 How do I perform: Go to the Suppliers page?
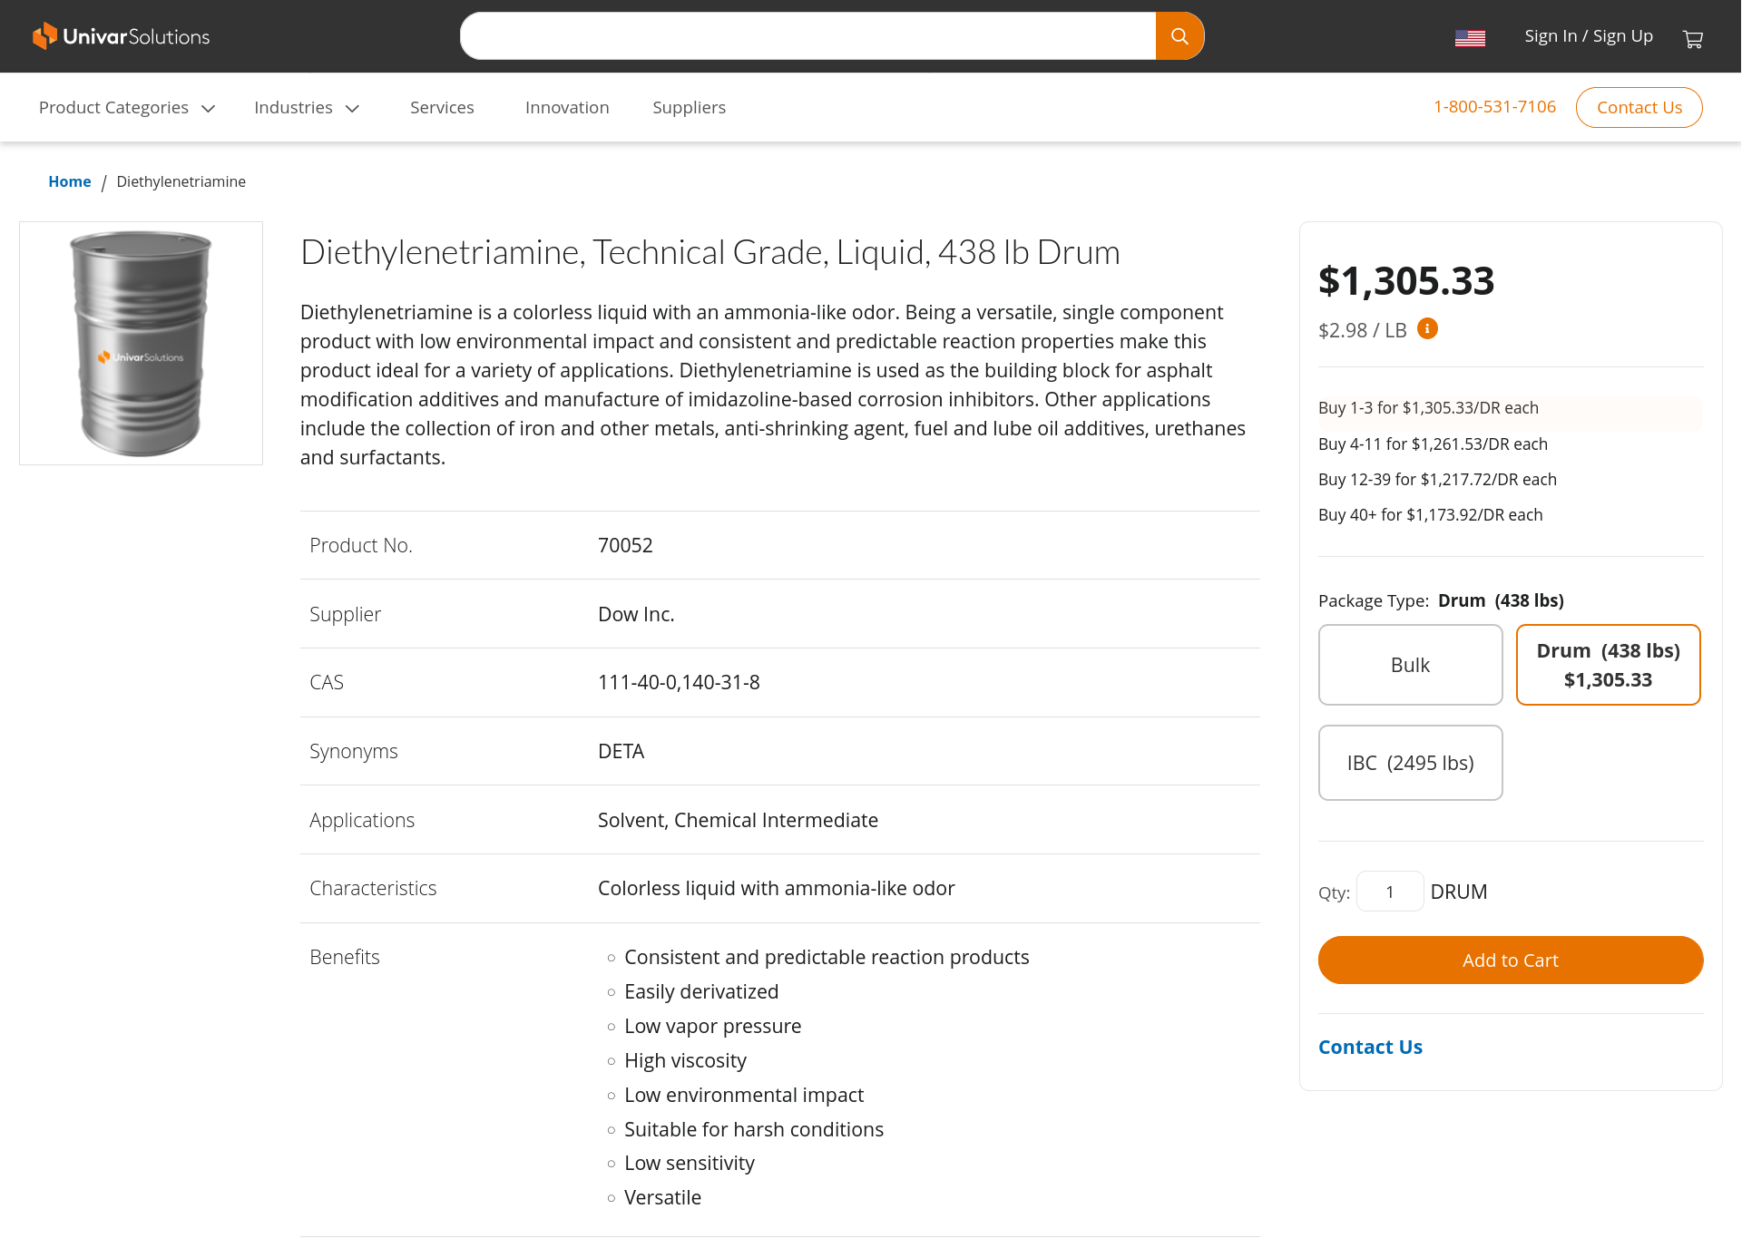[x=689, y=108]
